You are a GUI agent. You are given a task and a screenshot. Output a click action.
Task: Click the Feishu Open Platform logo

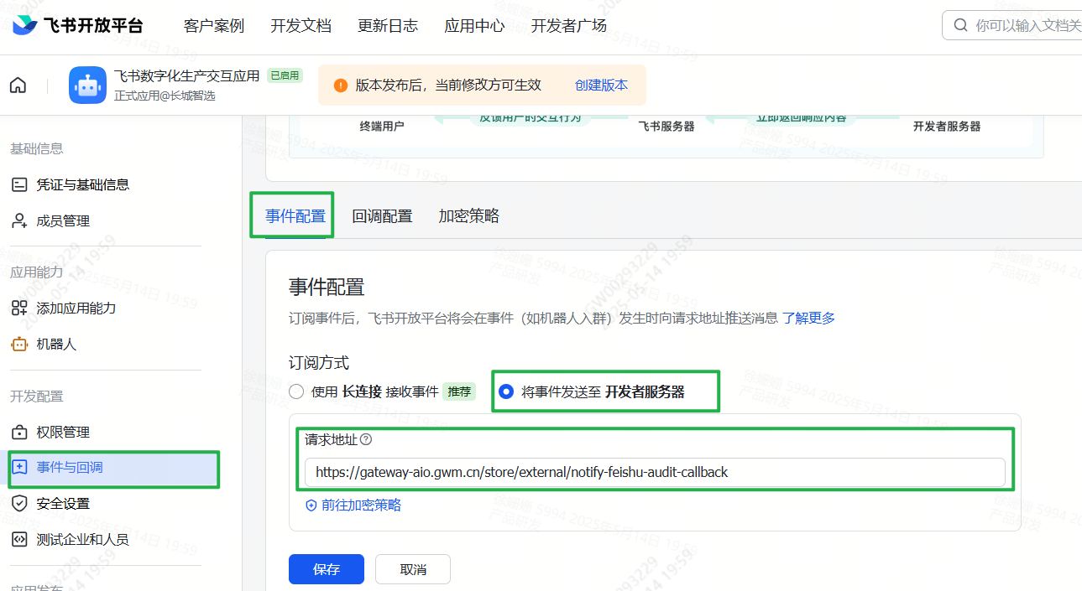[x=77, y=25]
